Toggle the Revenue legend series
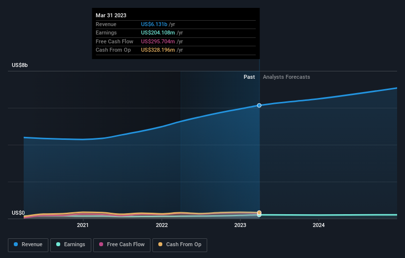 click(x=28, y=245)
